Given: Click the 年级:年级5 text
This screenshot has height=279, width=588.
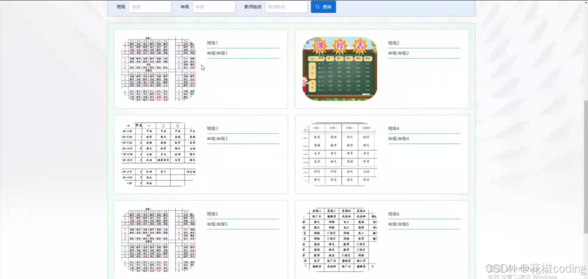Looking at the screenshot, I should 217,224.
